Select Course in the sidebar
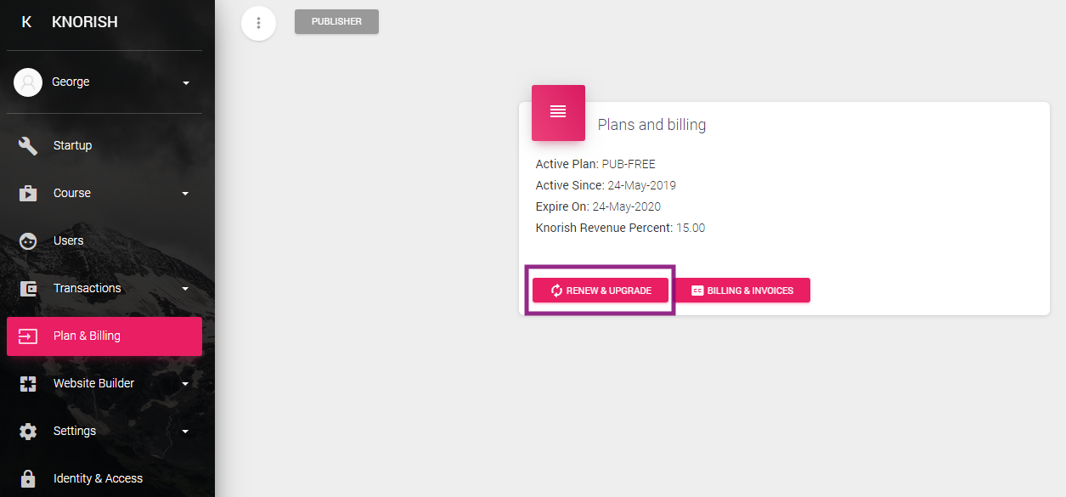Image resolution: width=1066 pixels, height=497 pixels. pyautogui.click(x=104, y=194)
